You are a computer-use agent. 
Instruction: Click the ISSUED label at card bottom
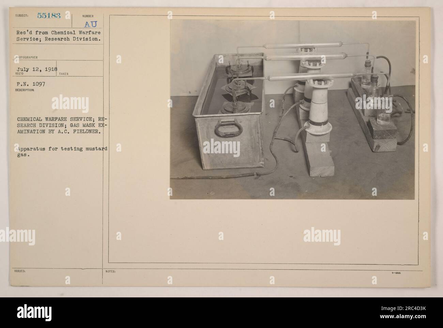[x=19, y=272]
